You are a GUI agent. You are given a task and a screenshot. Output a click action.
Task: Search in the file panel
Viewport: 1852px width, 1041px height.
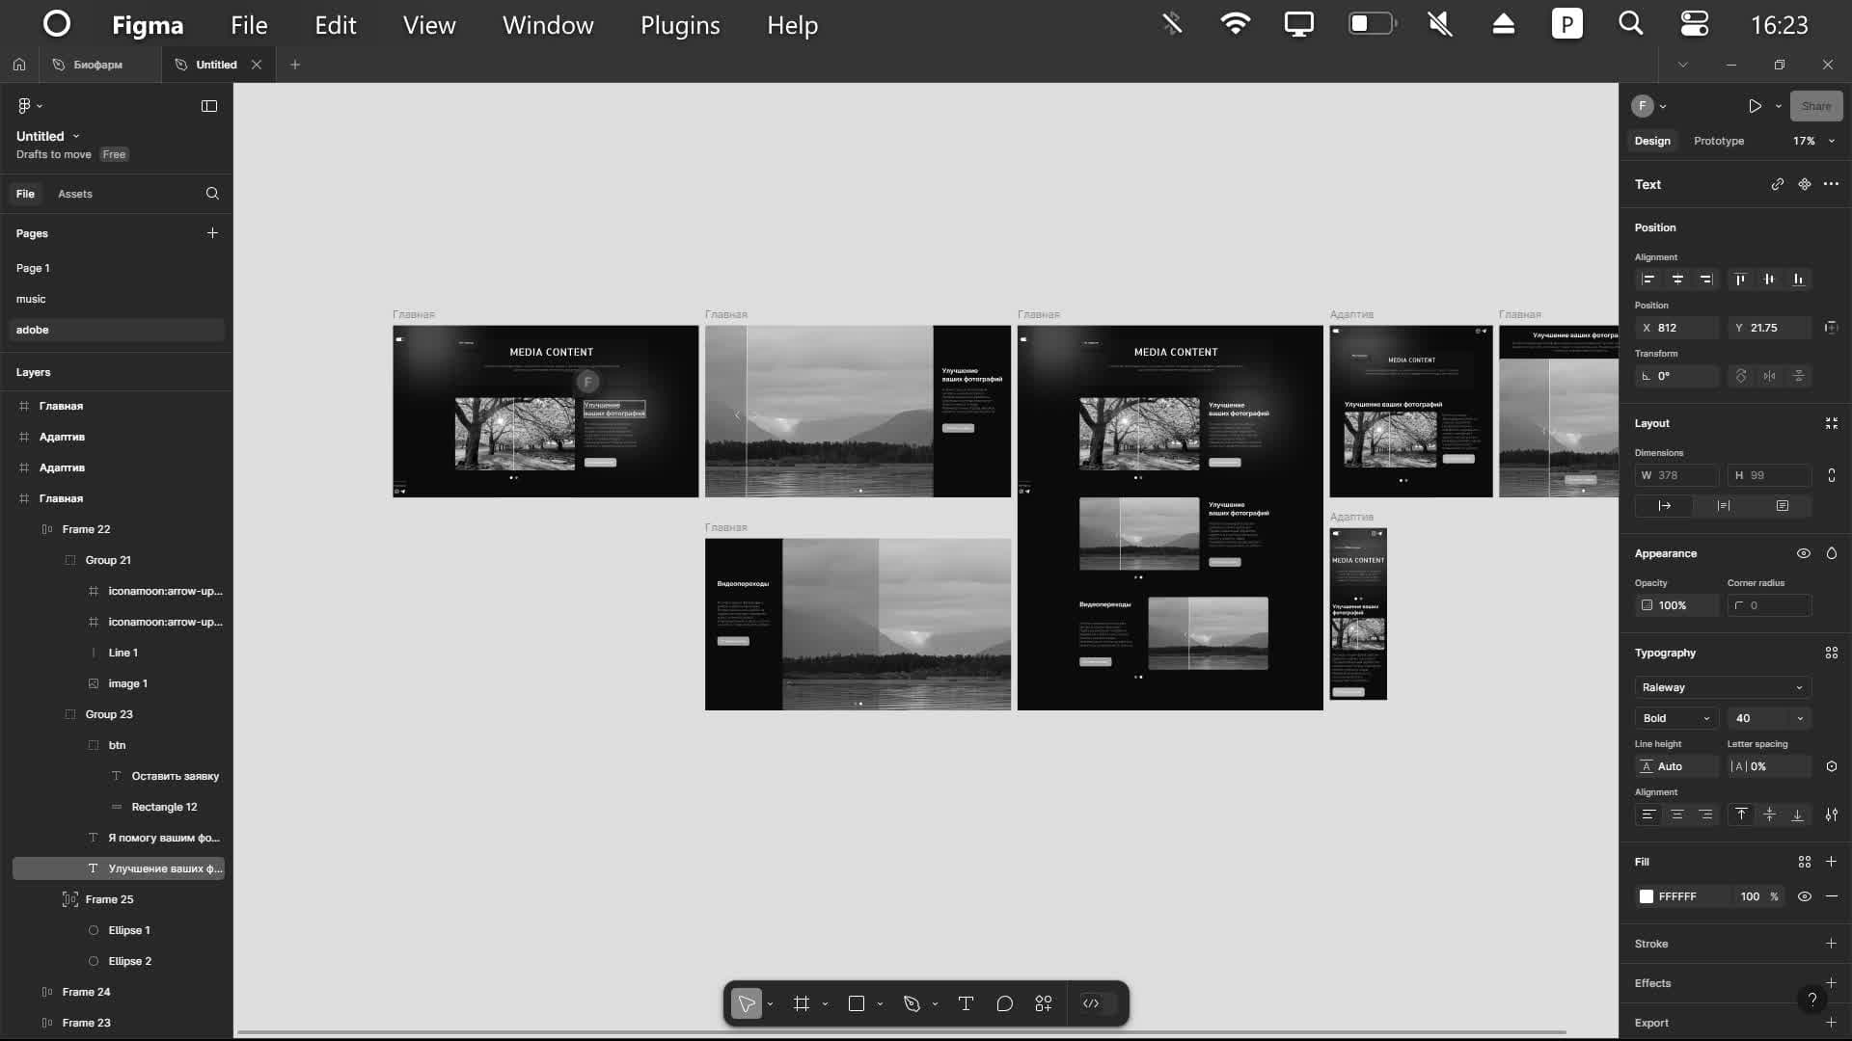(212, 194)
